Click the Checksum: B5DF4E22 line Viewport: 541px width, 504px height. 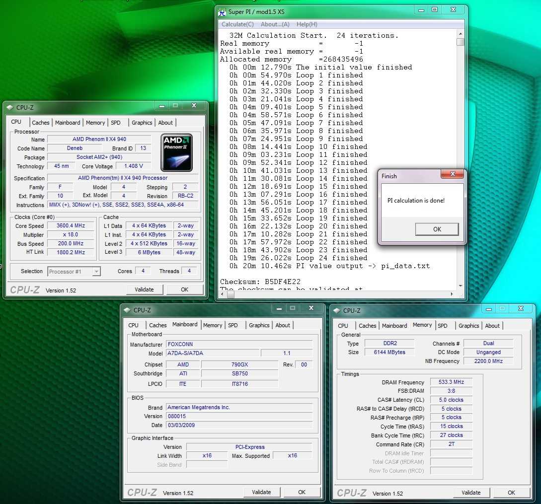coord(260,282)
